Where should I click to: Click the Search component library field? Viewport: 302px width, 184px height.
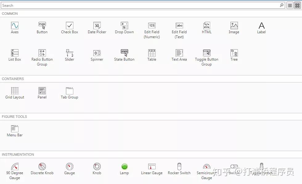click(143, 5)
